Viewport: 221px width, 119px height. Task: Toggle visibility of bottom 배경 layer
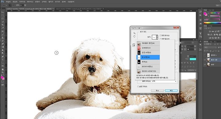(x=205, y=64)
